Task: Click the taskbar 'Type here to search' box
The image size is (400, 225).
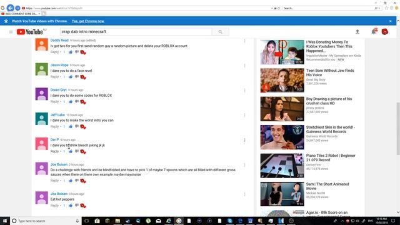Action: point(46,221)
